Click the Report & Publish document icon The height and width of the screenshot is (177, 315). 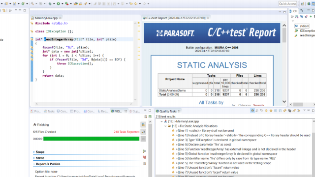point(144,164)
